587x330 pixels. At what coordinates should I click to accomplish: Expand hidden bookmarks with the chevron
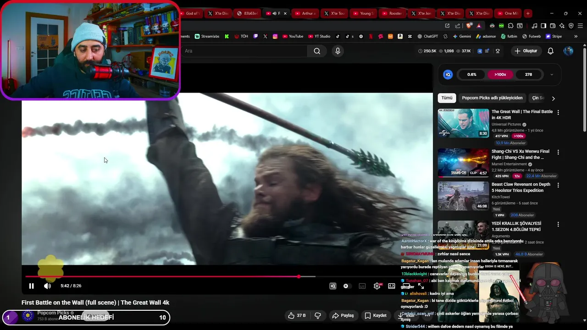pyautogui.click(x=576, y=36)
